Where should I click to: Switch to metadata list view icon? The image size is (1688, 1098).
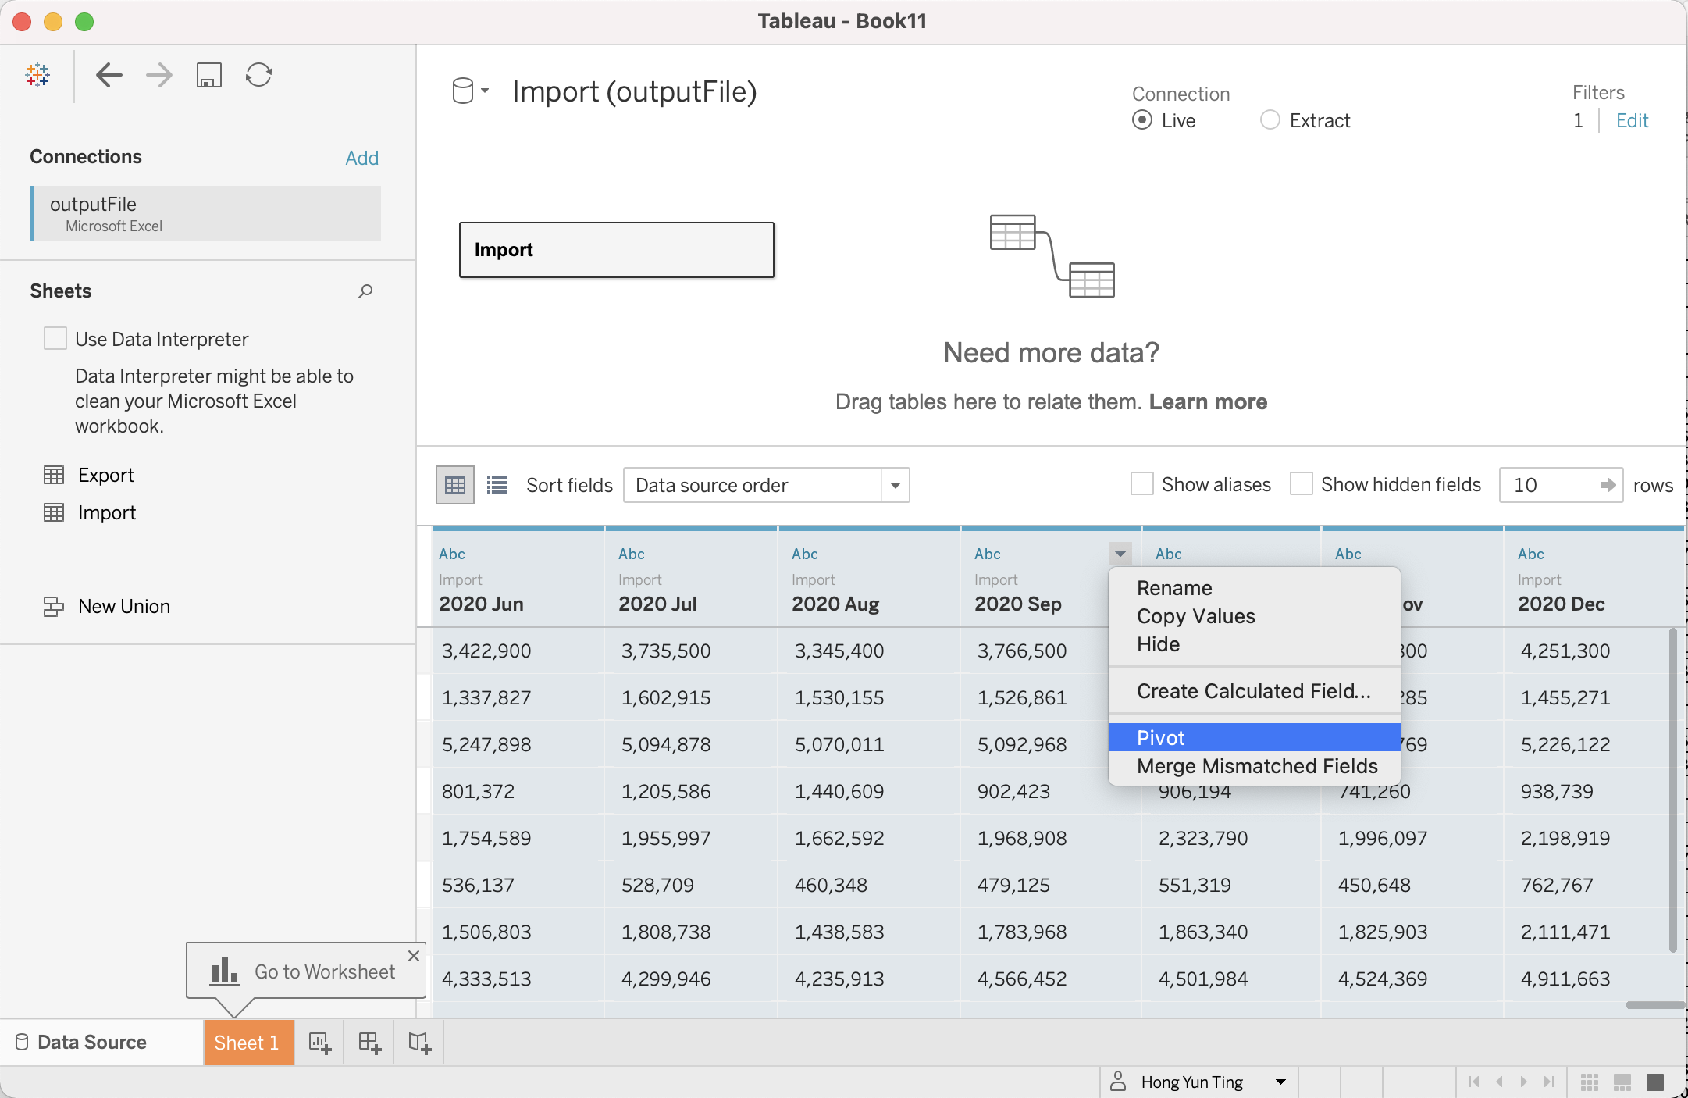(x=497, y=486)
